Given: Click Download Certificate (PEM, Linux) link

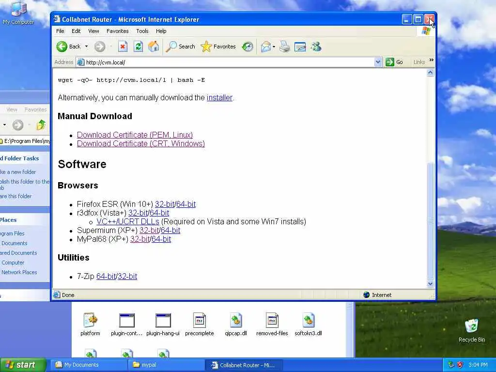Looking at the screenshot, I should coord(135,135).
